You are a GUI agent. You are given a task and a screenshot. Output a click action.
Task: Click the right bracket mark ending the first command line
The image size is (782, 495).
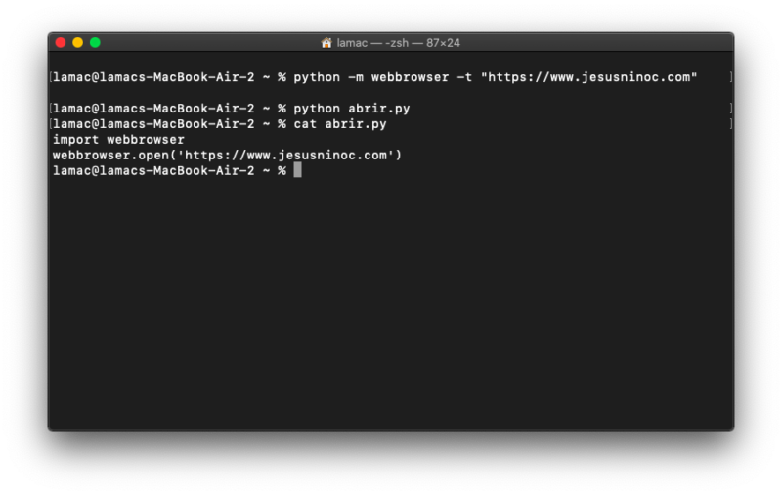730,77
